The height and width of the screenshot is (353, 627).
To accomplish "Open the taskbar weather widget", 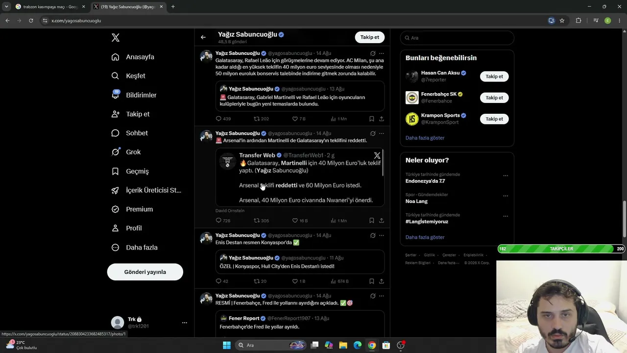I will 22,345.
